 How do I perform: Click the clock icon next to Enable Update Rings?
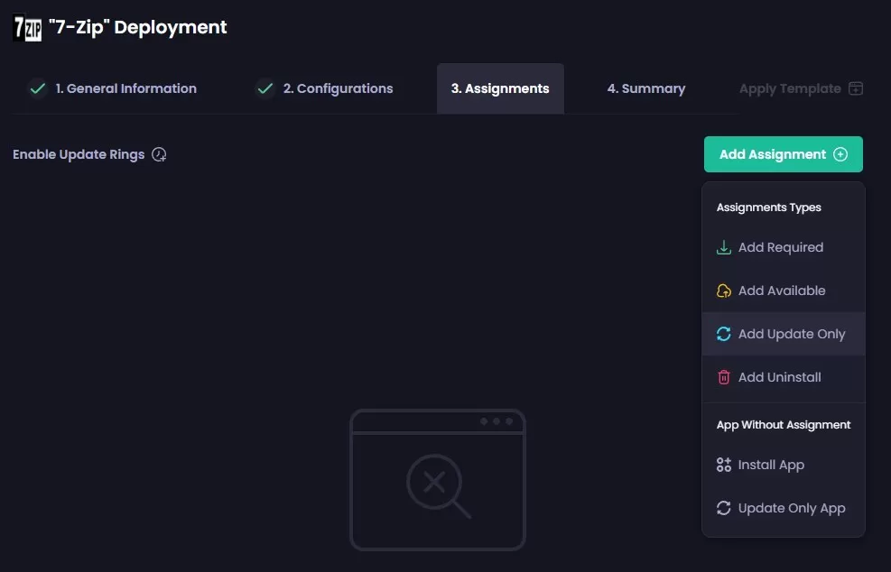tap(159, 154)
